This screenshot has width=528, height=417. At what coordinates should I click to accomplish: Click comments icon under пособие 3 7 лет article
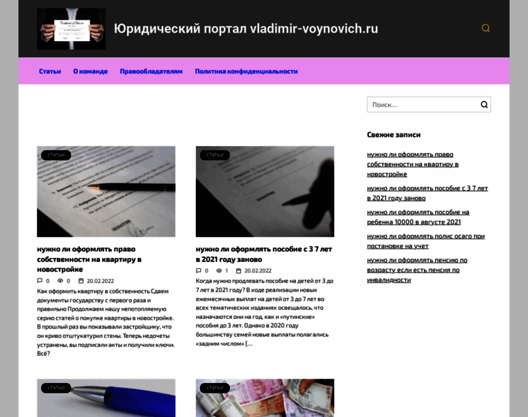point(199,270)
